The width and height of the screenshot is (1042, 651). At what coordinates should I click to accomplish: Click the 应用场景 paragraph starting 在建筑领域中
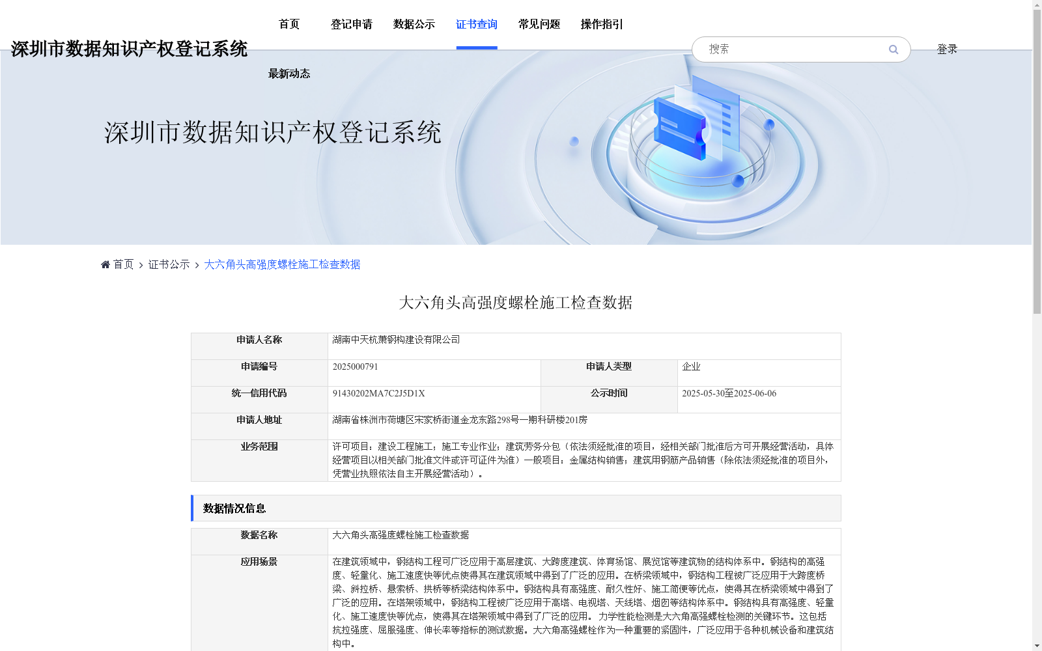pos(583,603)
